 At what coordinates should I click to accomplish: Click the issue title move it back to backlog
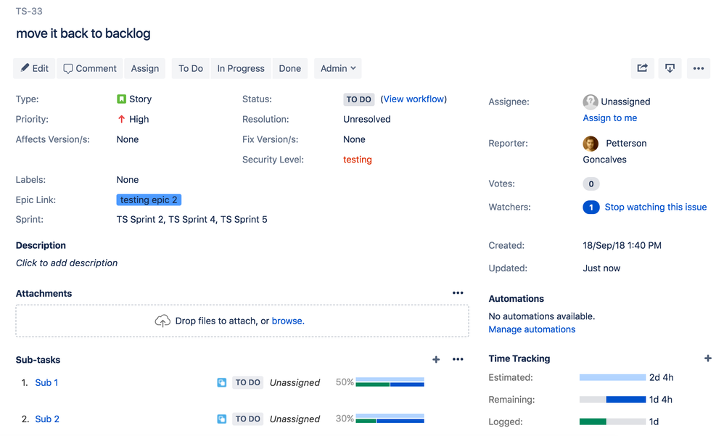(x=83, y=33)
